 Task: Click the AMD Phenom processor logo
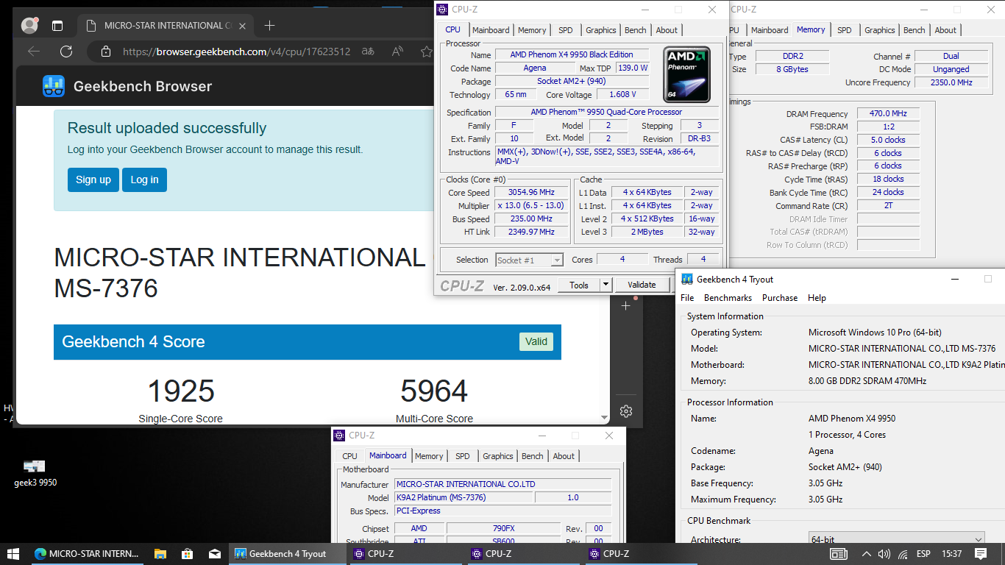(x=687, y=74)
